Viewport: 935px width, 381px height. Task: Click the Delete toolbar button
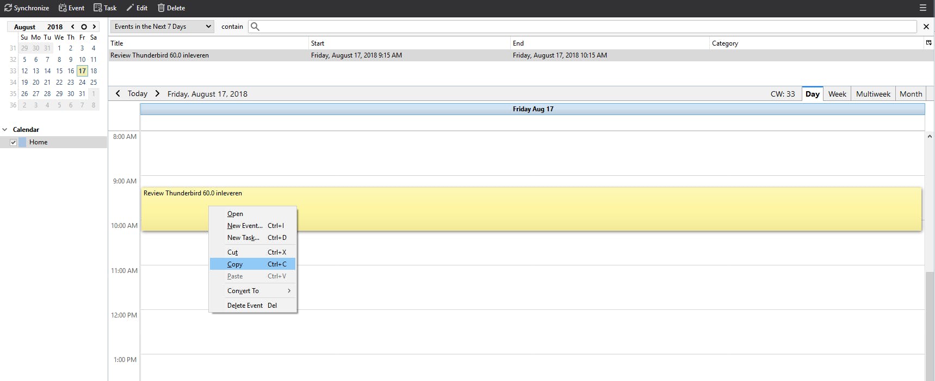171,8
